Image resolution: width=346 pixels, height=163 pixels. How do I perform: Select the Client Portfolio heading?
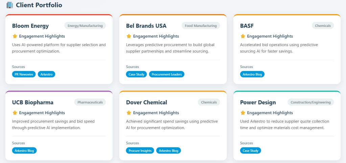pos(39,5)
